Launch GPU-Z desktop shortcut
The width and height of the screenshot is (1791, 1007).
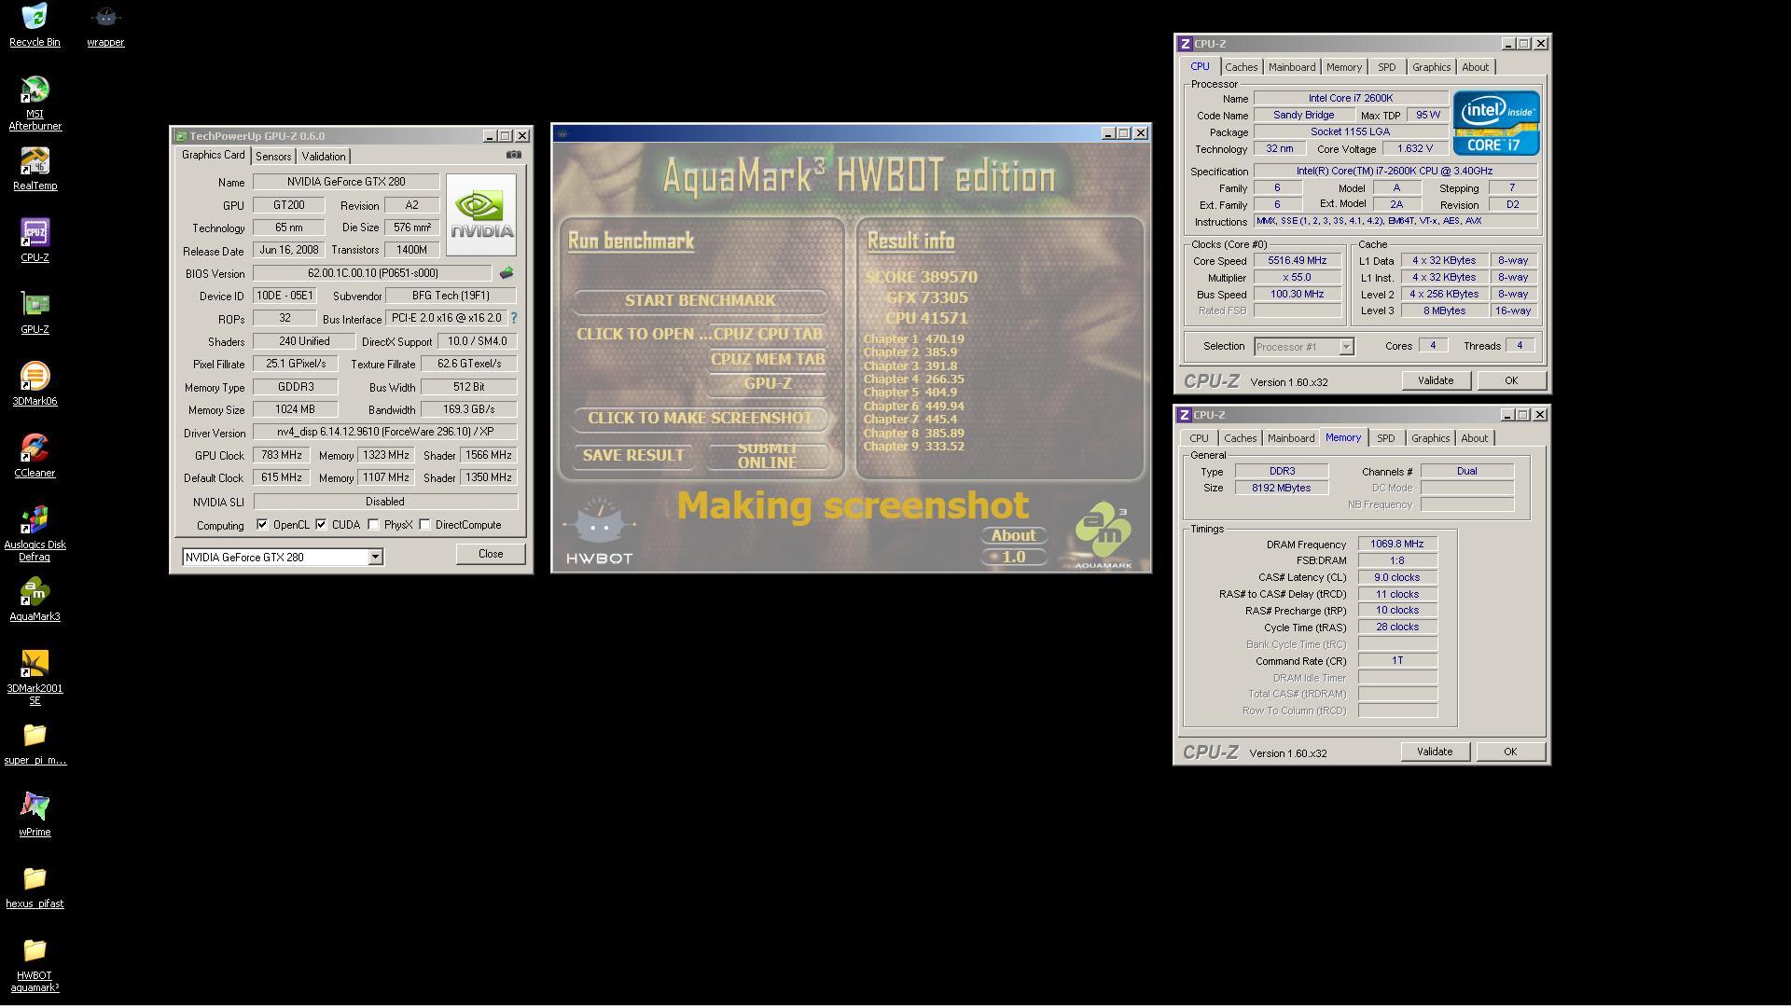[35, 312]
